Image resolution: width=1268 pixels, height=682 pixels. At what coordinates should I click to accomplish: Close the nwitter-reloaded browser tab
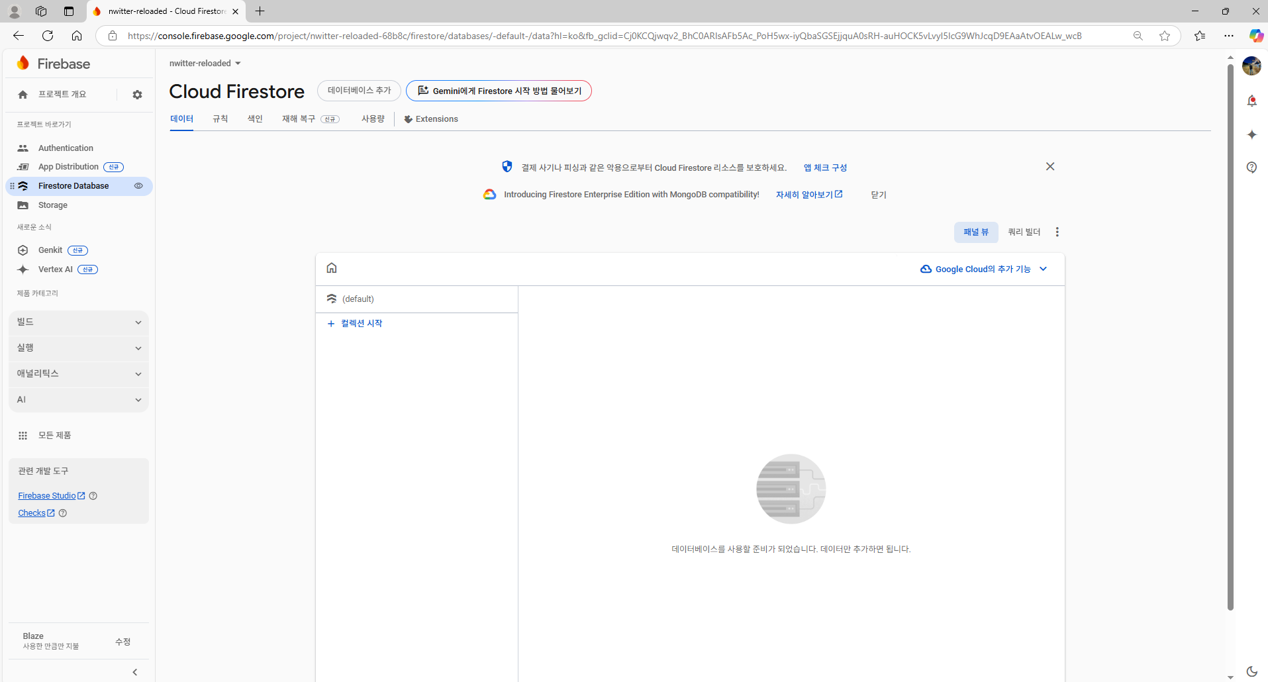coord(236,11)
